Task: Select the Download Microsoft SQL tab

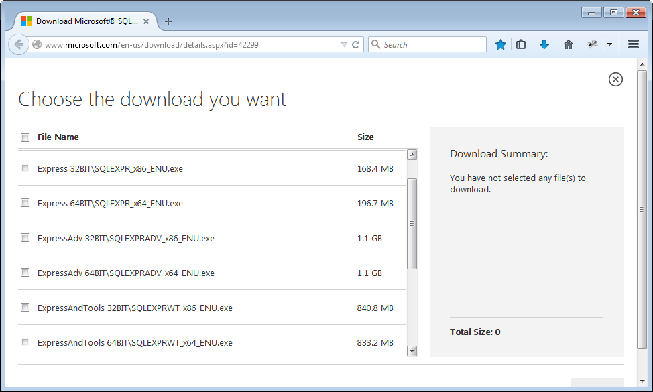Action: point(80,21)
